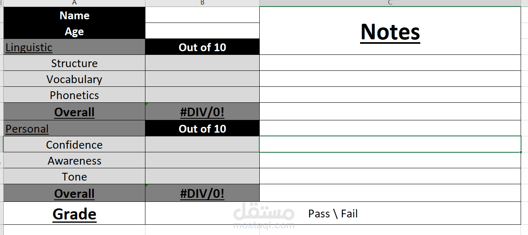This screenshot has height=235, width=528.
Task: Select Personal Overall #DIV/0! cell
Action: [202, 193]
